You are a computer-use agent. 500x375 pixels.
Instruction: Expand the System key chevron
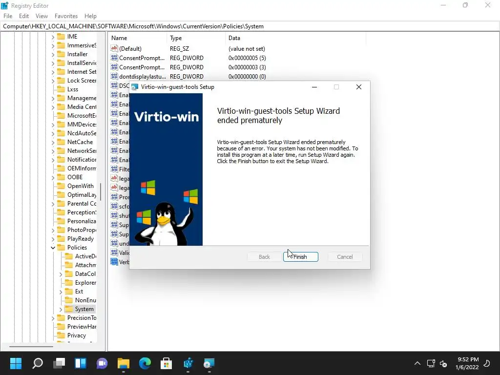pos(61,309)
